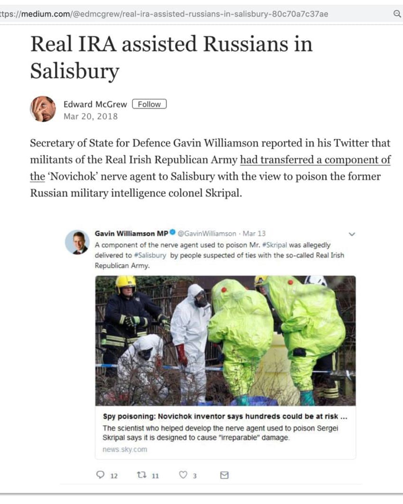The image size is (403, 504).
Task: Click the medium.com address bar URL
Action: (164, 14)
